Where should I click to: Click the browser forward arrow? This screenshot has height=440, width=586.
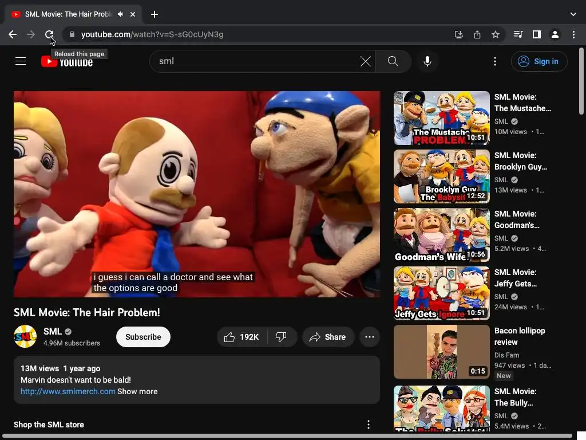pos(31,34)
